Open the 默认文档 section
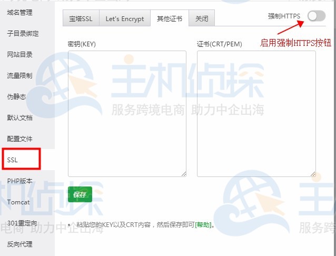 tap(19, 118)
